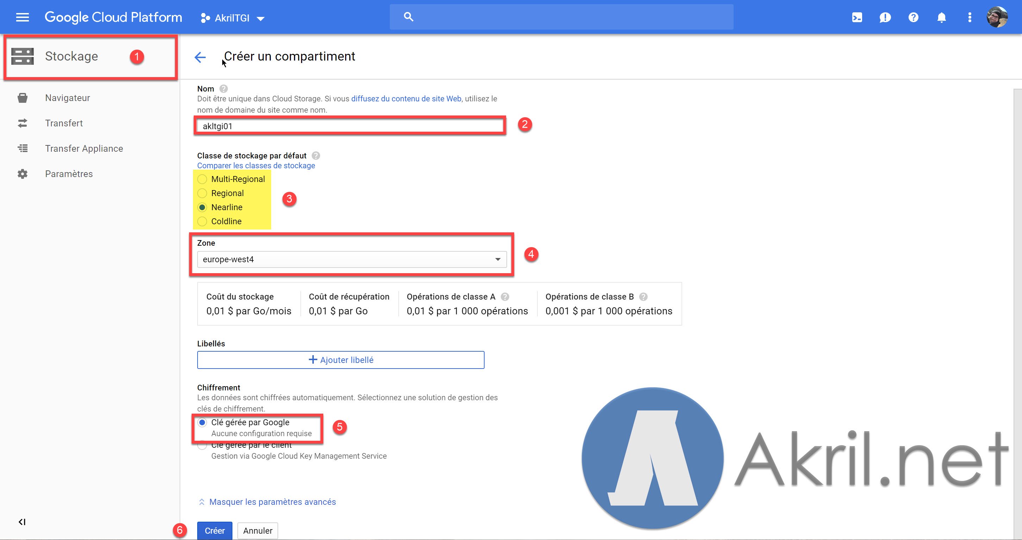Image resolution: width=1022 pixels, height=540 pixels.
Task: Open 'Comparer les classes de stockage' link
Action: point(256,166)
